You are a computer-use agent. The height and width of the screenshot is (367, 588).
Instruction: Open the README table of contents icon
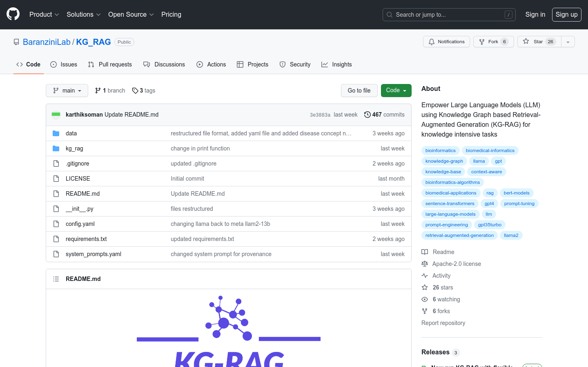56,279
